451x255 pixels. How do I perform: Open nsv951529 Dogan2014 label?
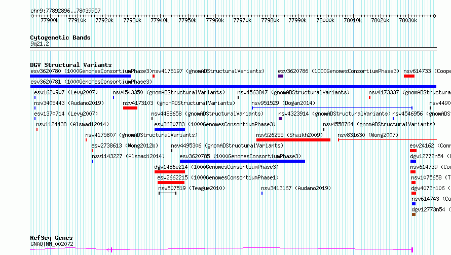click(x=283, y=103)
